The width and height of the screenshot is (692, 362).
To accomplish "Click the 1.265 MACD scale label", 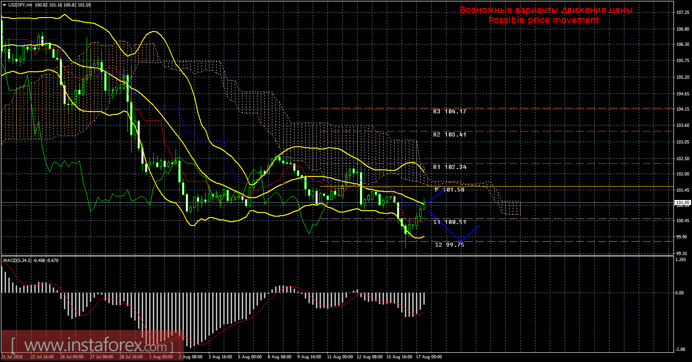I will (x=680, y=260).
